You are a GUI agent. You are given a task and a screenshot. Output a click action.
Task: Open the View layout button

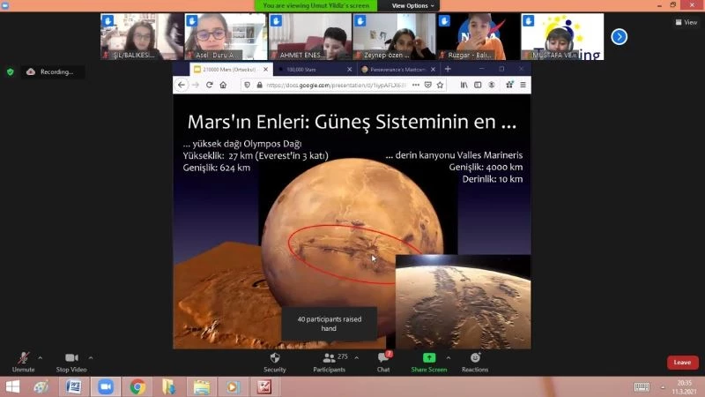[686, 22]
